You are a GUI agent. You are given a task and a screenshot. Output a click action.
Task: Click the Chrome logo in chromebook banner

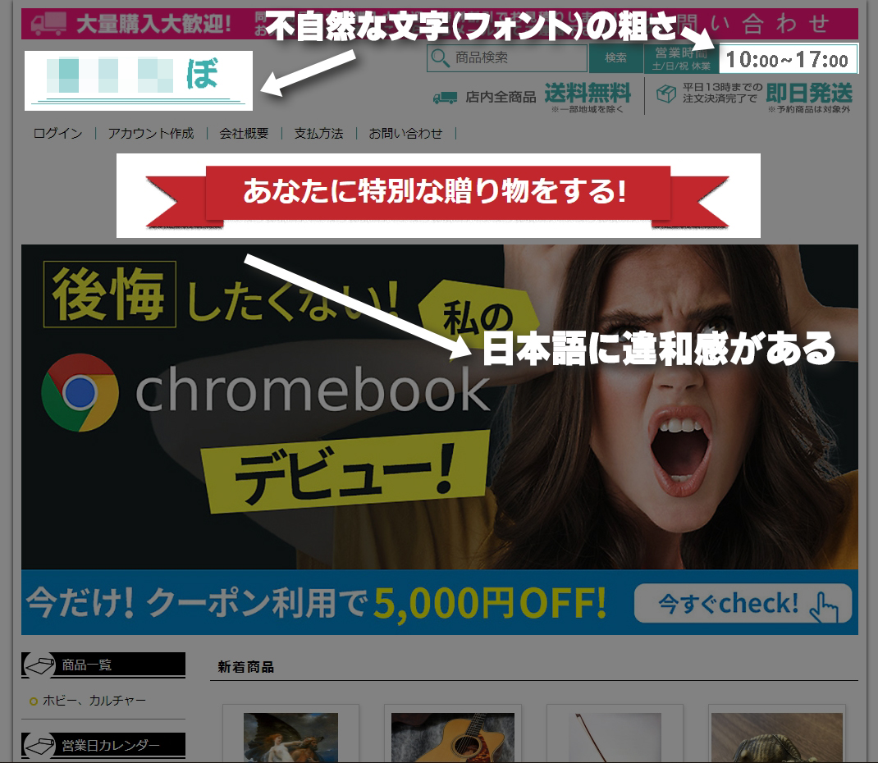click(x=80, y=392)
